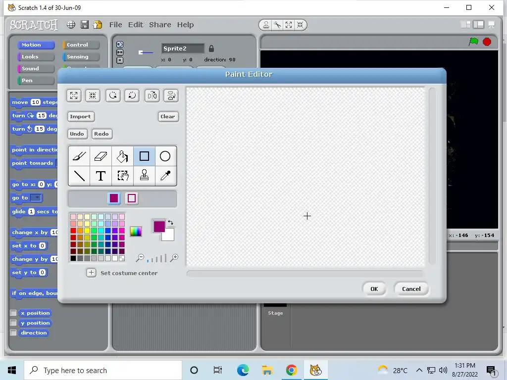The width and height of the screenshot is (507, 380).
Task: Click the Import button
Action: [x=81, y=117]
